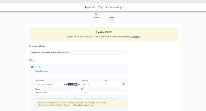
Task: Click the Sponsorship Option heading
Action: click(x=37, y=46)
